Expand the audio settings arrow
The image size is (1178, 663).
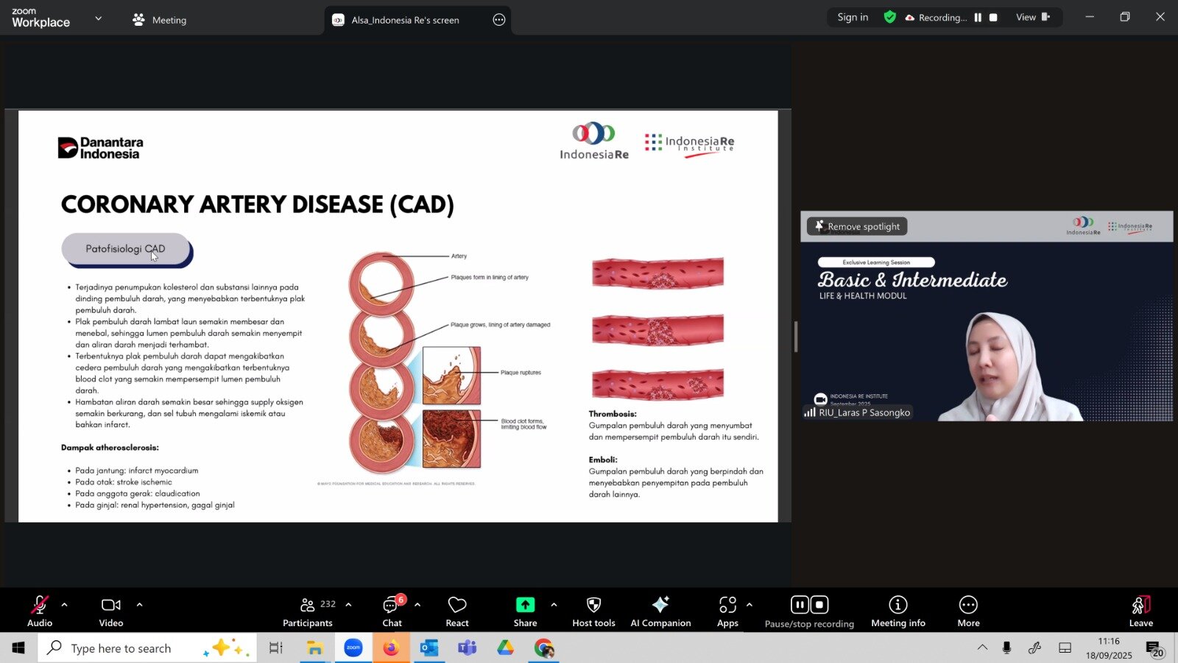pos(65,605)
